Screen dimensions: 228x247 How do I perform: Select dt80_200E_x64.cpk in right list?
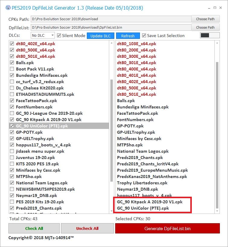137,50
